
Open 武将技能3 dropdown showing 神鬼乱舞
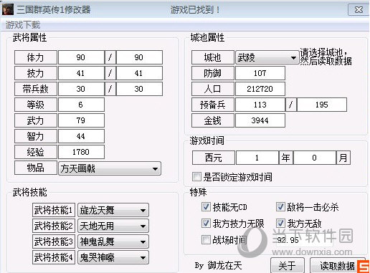pyautogui.click(x=113, y=241)
